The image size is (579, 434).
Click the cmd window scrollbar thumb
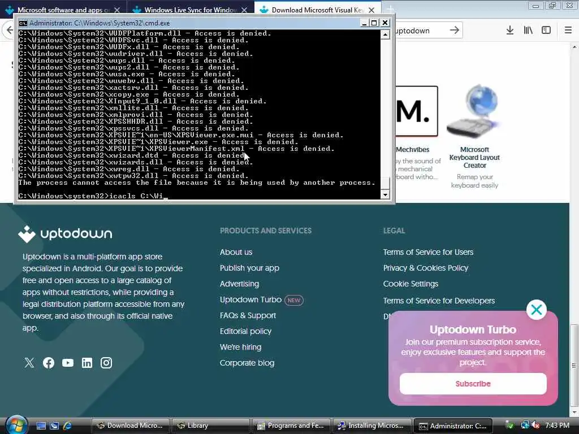coord(384,183)
